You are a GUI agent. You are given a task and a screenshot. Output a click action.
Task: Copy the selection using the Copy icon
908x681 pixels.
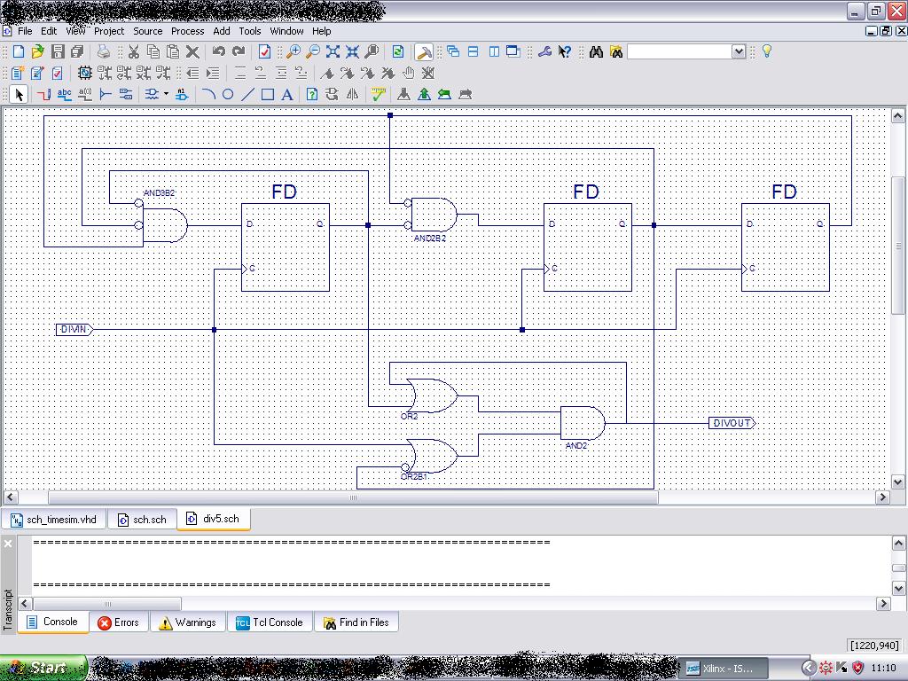point(153,51)
